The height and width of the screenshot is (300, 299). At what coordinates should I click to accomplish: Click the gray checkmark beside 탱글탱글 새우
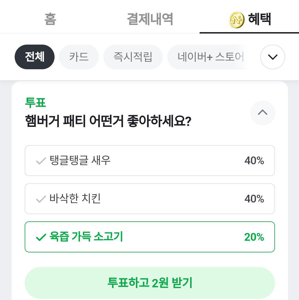pyautogui.click(x=41, y=161)
